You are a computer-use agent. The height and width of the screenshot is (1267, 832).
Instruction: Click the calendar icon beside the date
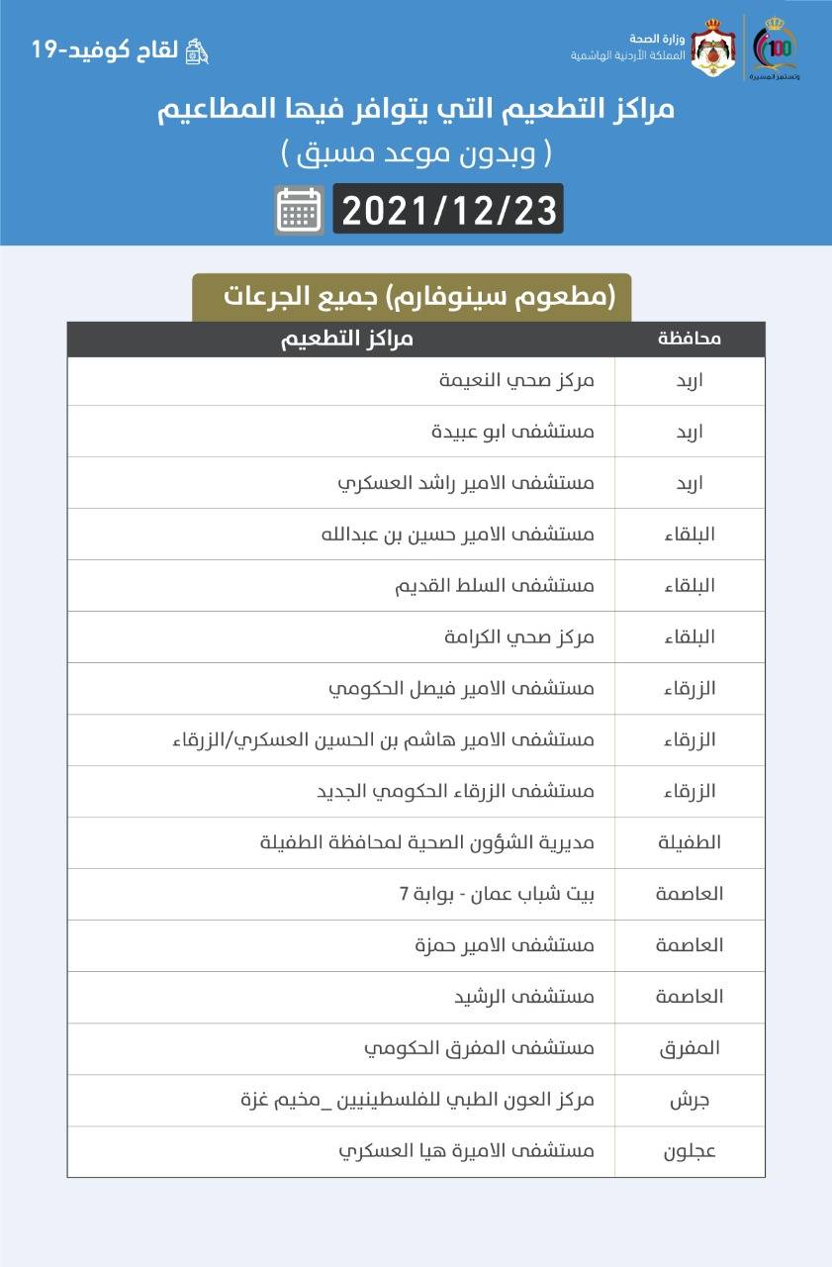tap(300, 209)
